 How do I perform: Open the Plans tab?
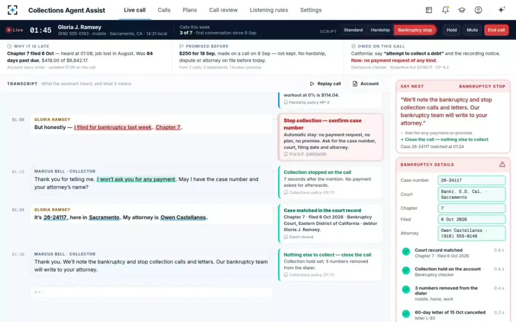click(x=190, y=10)
